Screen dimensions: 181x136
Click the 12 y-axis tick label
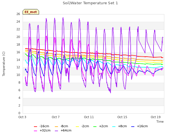(x=18, y=67)
